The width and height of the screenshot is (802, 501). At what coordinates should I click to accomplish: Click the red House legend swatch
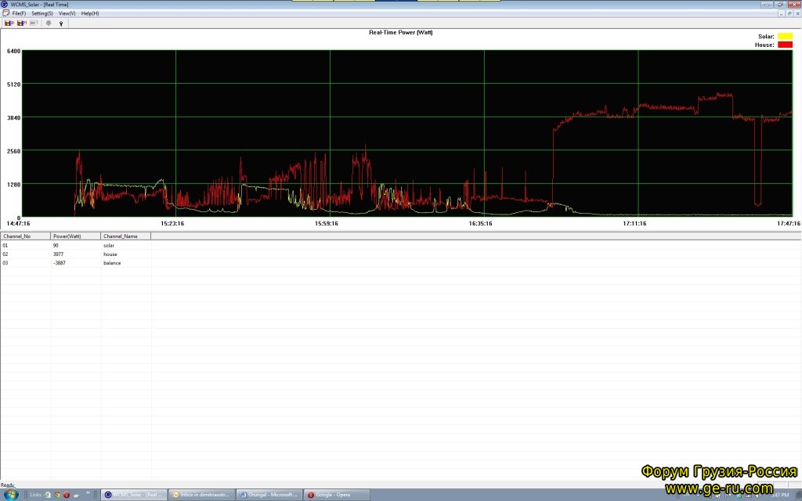point(785,45)
